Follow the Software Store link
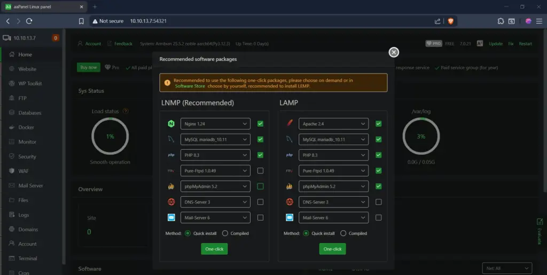The height and width of the screenshot is (275, 547). click(190, 86)
